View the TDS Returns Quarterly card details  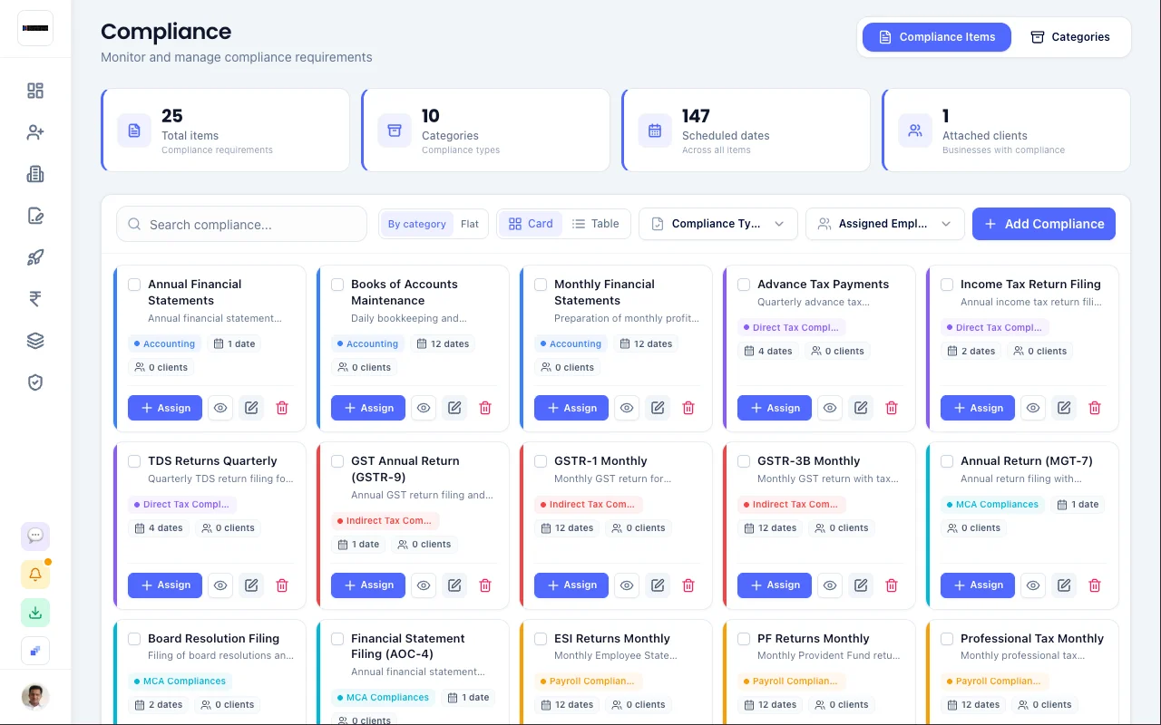click(x=220, y=585)
